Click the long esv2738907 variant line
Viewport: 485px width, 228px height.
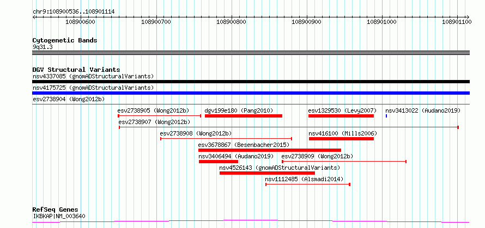[289, 127]
